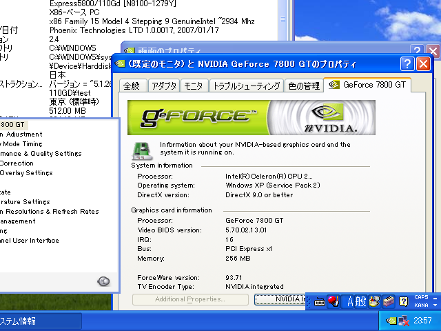Change conversion mode '般' button
The height and width of the screenshot is (331, 441).
(x=360, y=301)
